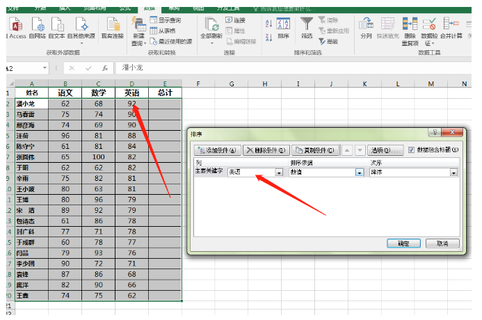Viewport: 482px width, 320px height.
Task: Click header cell 语文
Action: coord(65,93)
